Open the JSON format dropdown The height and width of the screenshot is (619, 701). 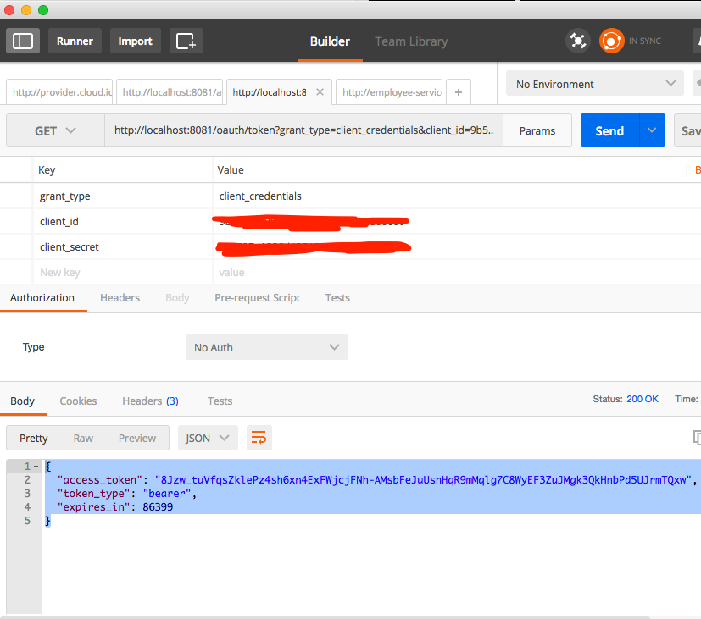(208, 438)
